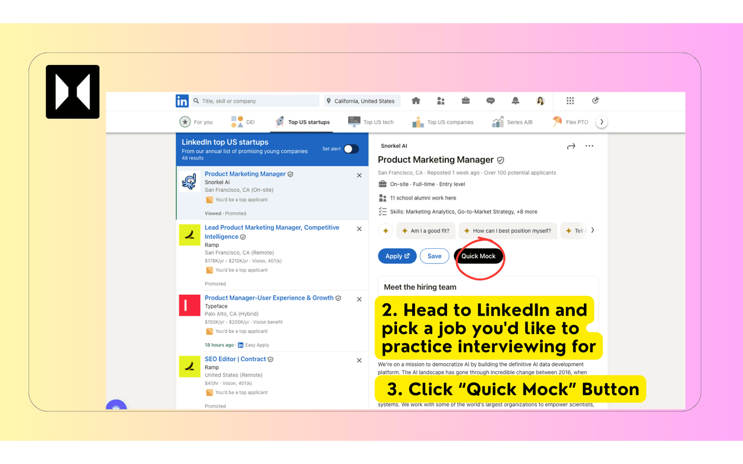Screen dimensions: 743x464
Task: Click the Easy Apply label on Typeface job
Action: 257,345
